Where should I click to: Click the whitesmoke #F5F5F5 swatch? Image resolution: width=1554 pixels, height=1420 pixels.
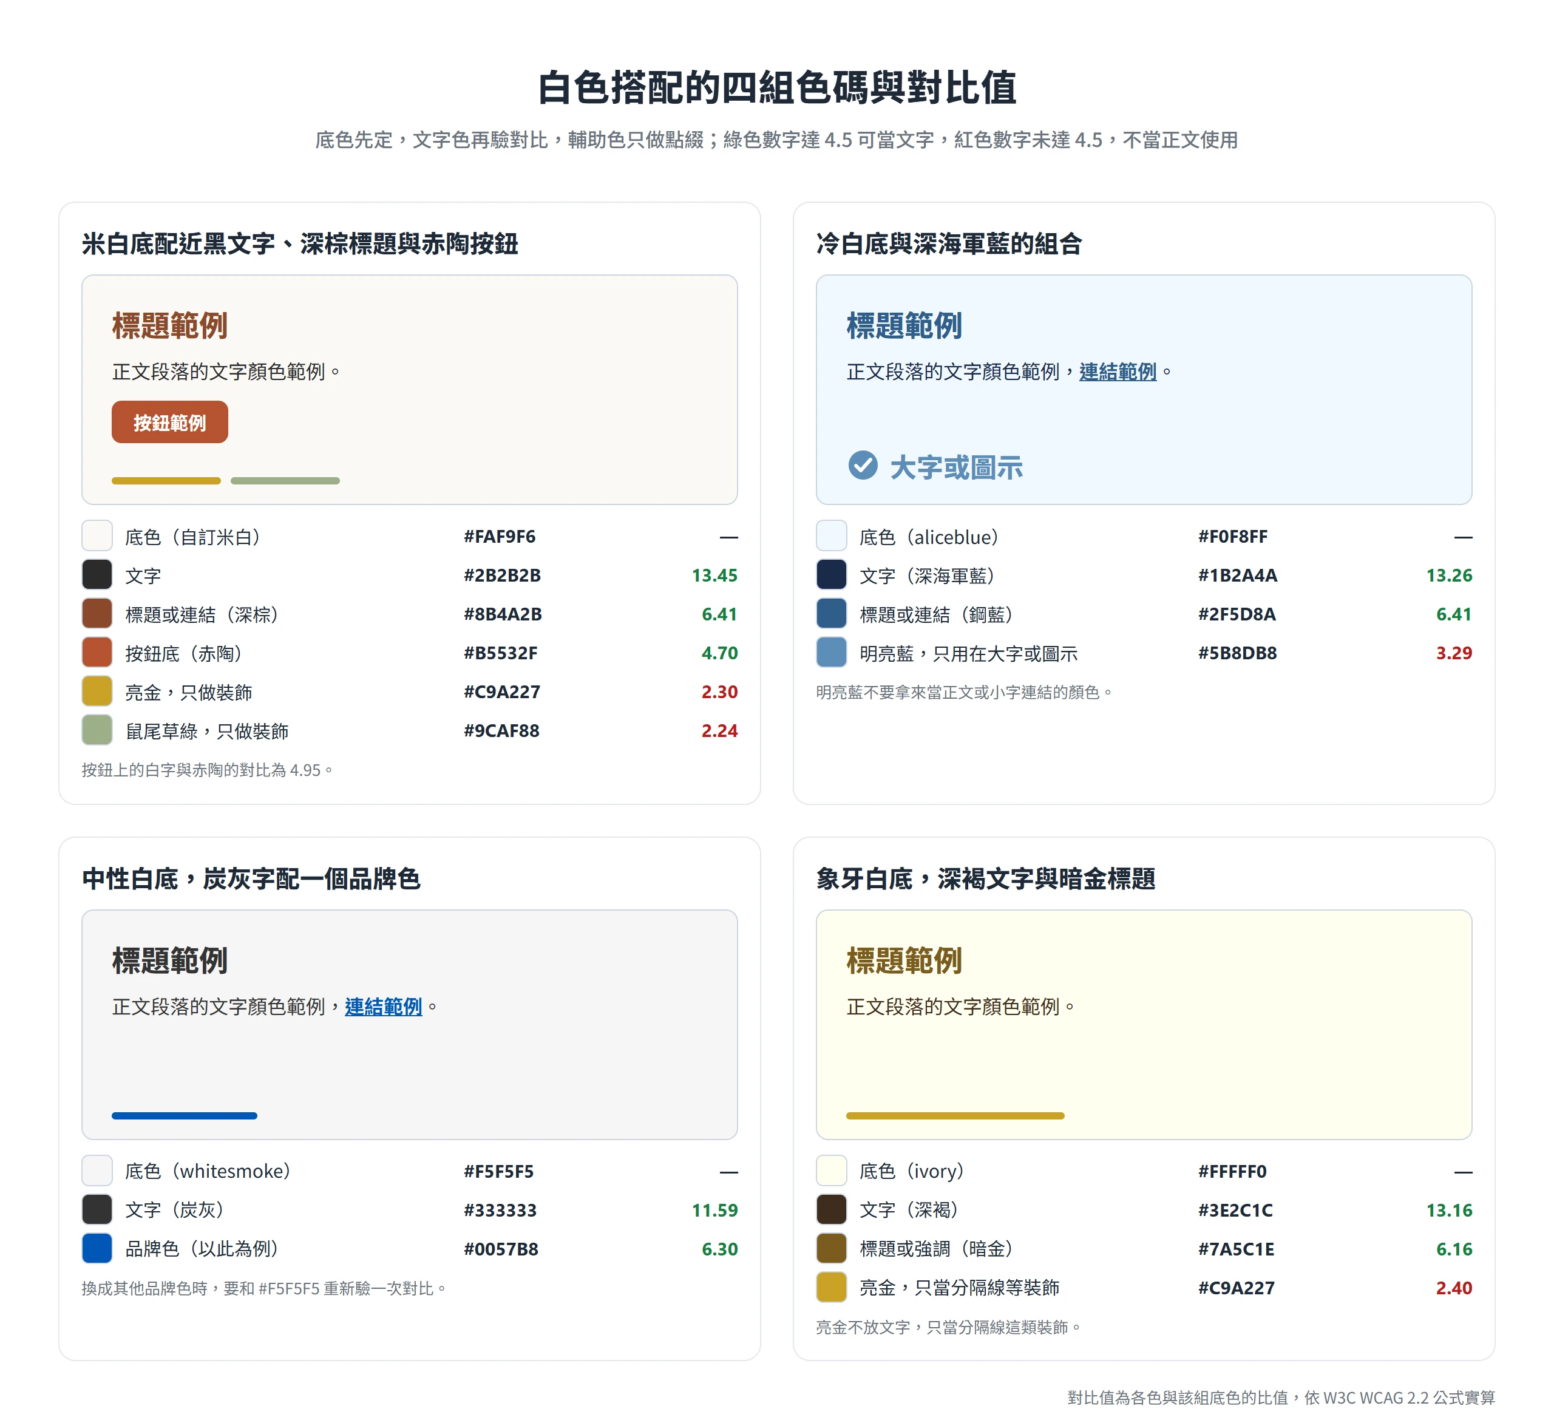pyautogui.click(x=97, y=1170)
